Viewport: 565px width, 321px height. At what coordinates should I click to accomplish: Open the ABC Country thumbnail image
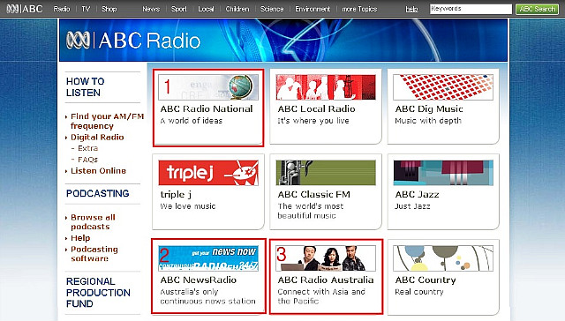click(x=443, y=258)
